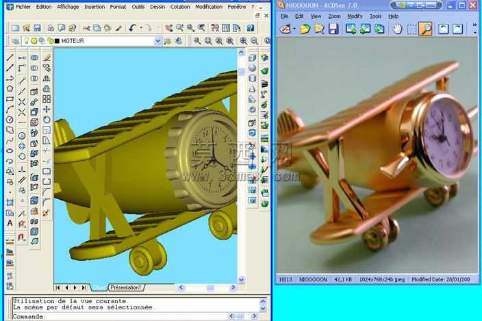Image resolution: width=482 pixels, height=321 pixels.
Task: Select the Move tool with four arrows
Action: pos(47,110)
